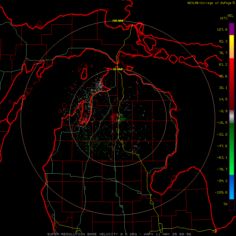Click the 45.6 velocity scale value

(x=223, y=76)
